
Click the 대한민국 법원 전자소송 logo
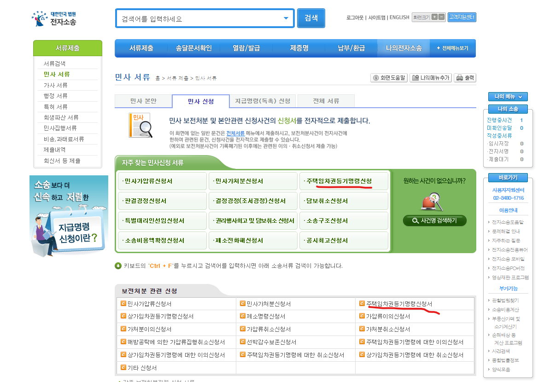[x=54, y=18]
